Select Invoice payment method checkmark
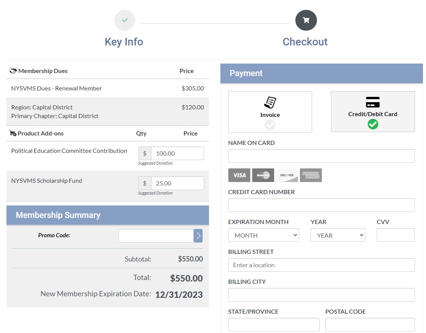426x333 pixels. click(270, 125)
